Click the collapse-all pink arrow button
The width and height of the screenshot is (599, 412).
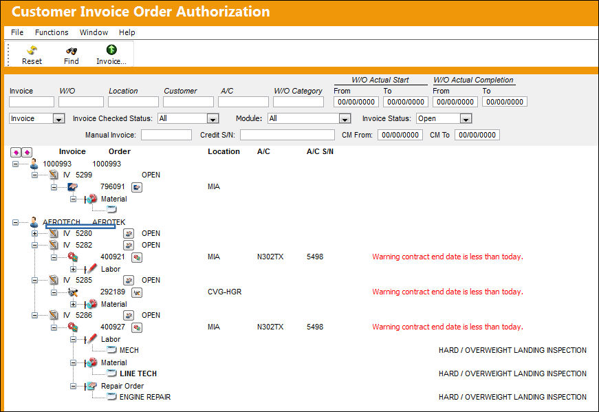click(x=27, y=153)
